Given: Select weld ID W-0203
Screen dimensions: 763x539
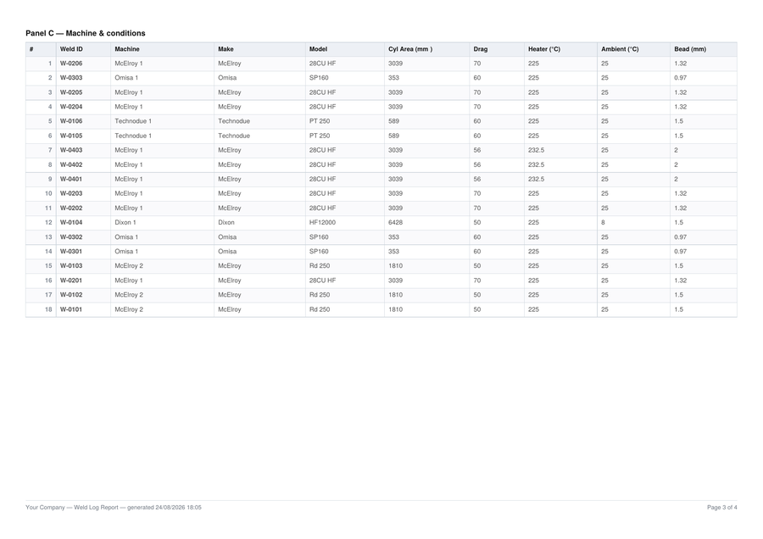Looking at the screenshot, I should (71, 193).
